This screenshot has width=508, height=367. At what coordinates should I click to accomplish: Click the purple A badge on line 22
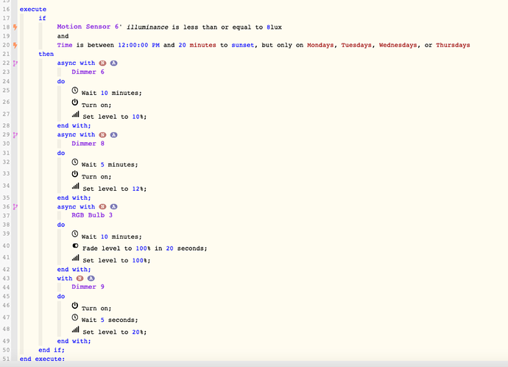tap(113, 63)
